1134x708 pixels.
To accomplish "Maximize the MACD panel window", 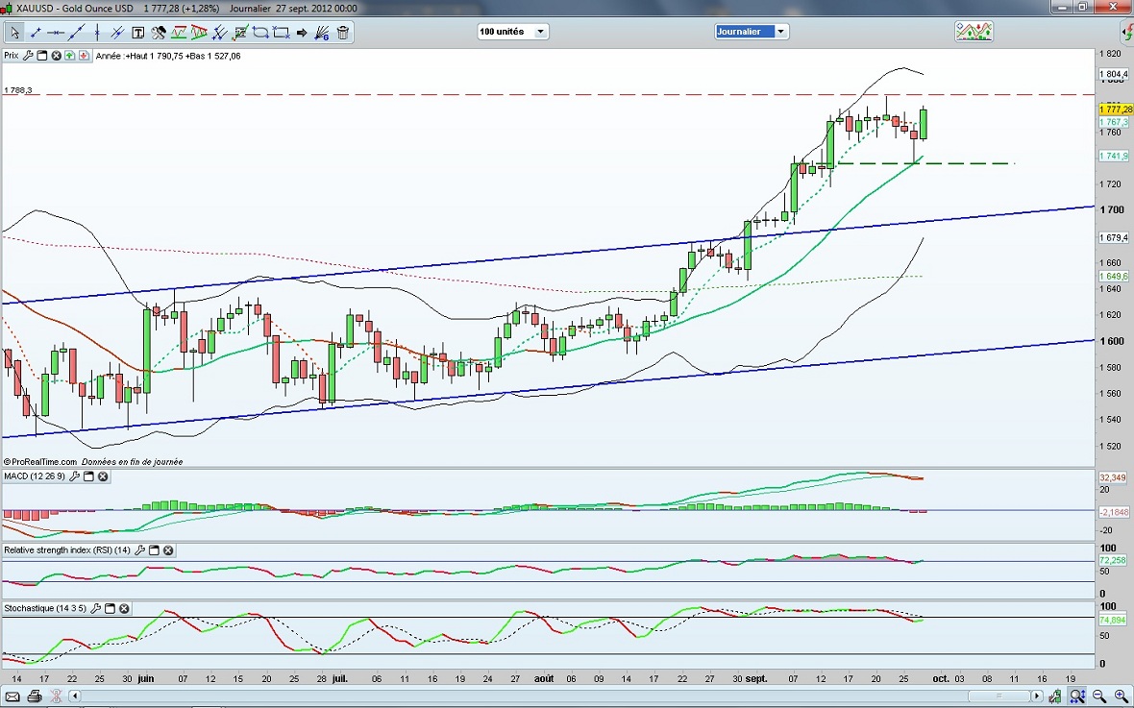I will [87, 476].
